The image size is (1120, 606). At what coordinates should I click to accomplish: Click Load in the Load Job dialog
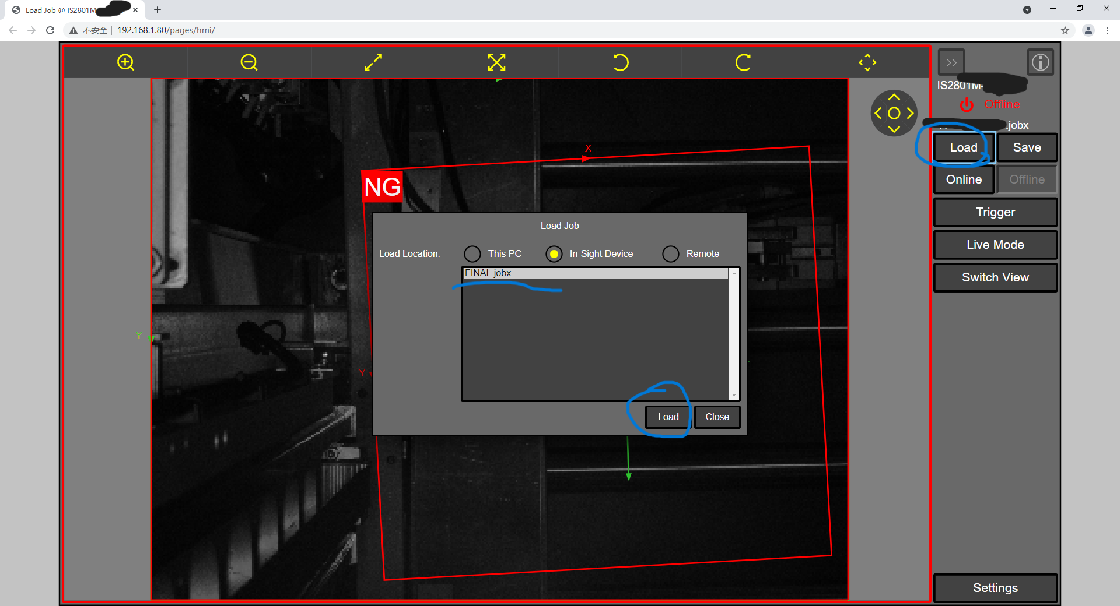[668, 417]
